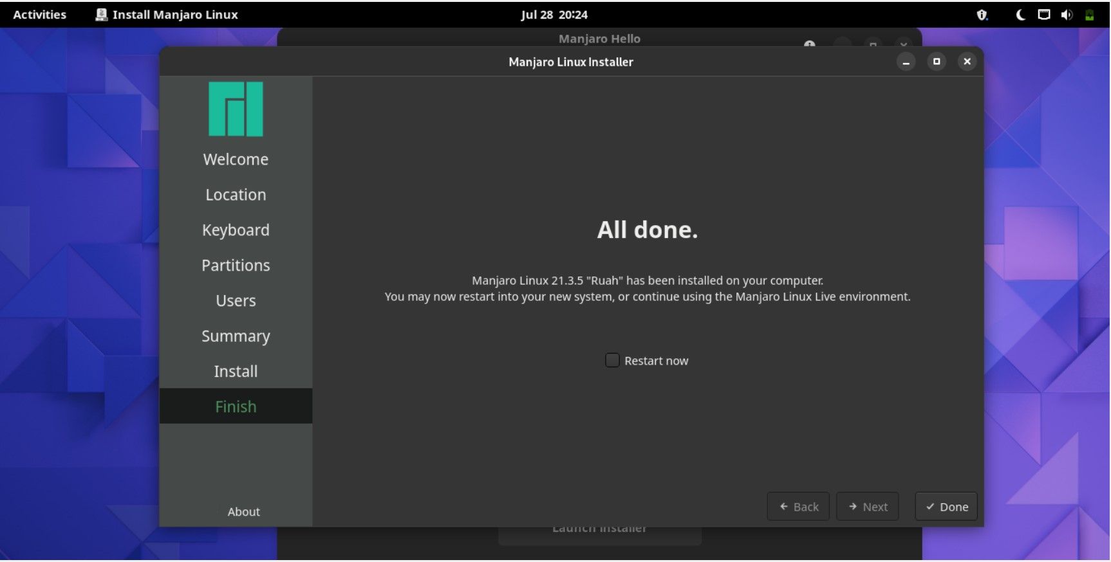This screenshot has width=1111, height=562.
Task: Click the Next button
Action: click(867, 507)
